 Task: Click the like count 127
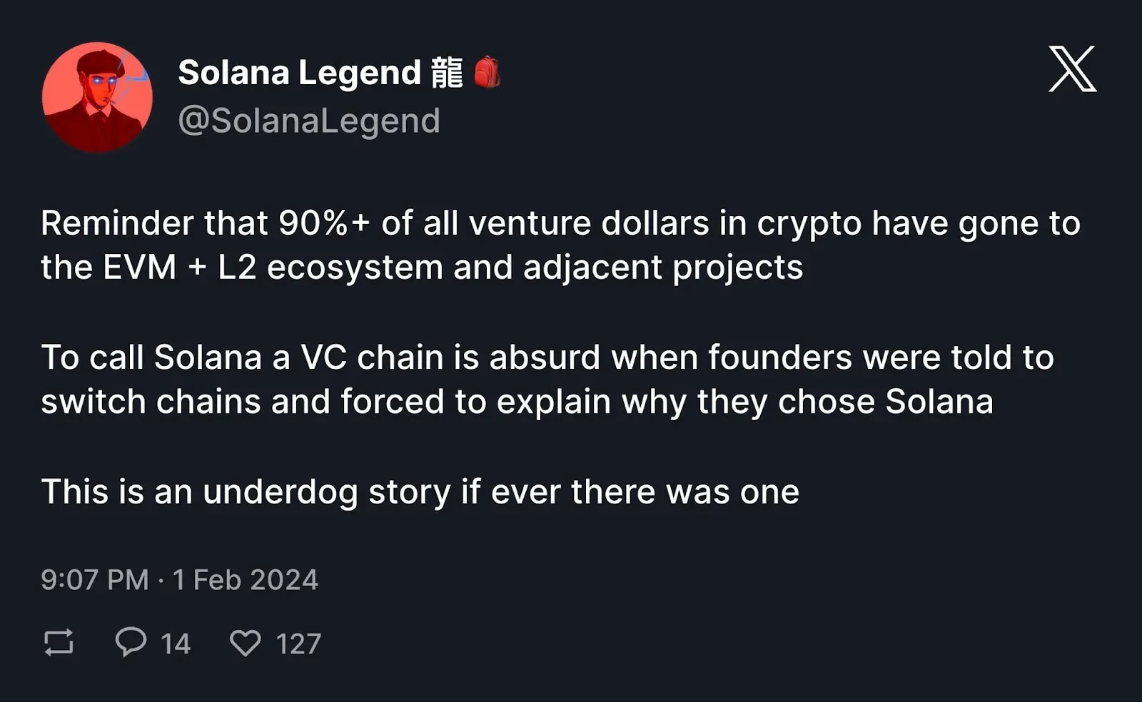click(x=298, y=644)
